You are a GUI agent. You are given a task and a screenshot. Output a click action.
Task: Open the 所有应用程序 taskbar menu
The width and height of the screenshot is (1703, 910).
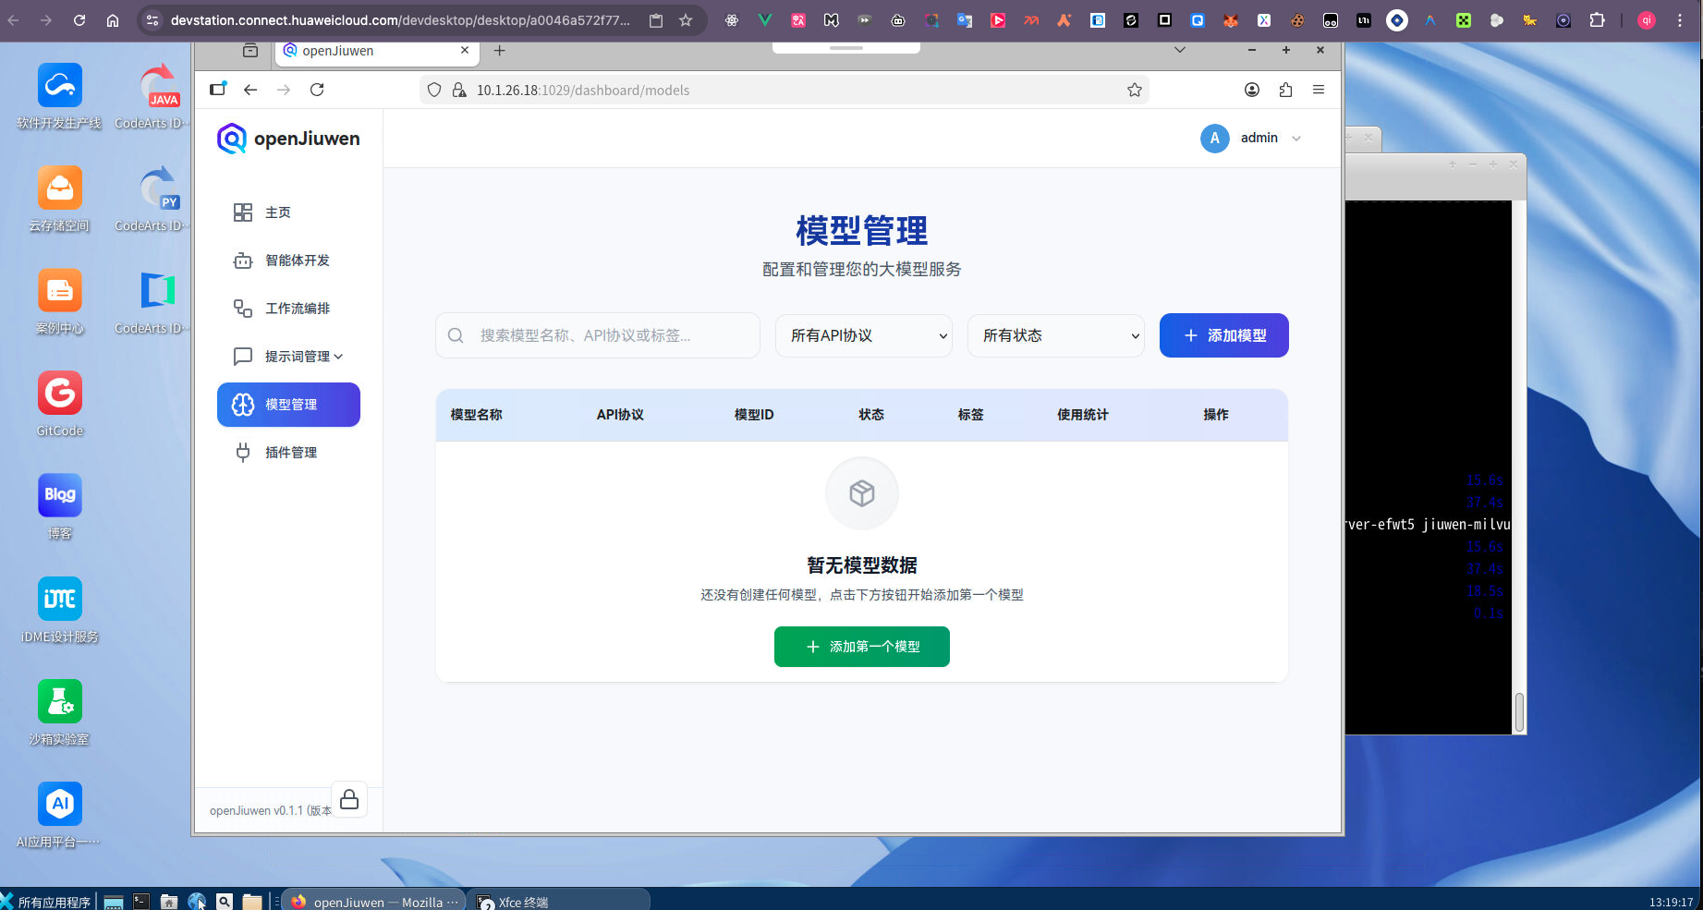(46, 902)
